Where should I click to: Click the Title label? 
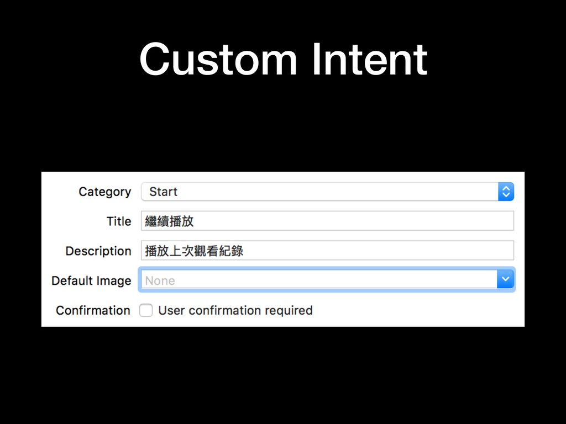click(x=119, y=221)
